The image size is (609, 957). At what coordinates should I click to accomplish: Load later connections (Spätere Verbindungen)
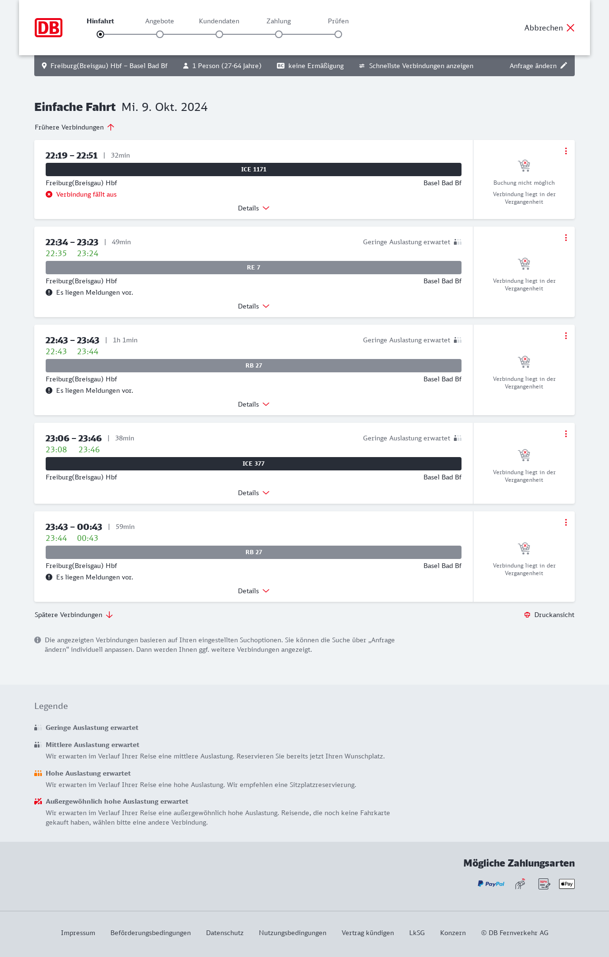point(74,615)
